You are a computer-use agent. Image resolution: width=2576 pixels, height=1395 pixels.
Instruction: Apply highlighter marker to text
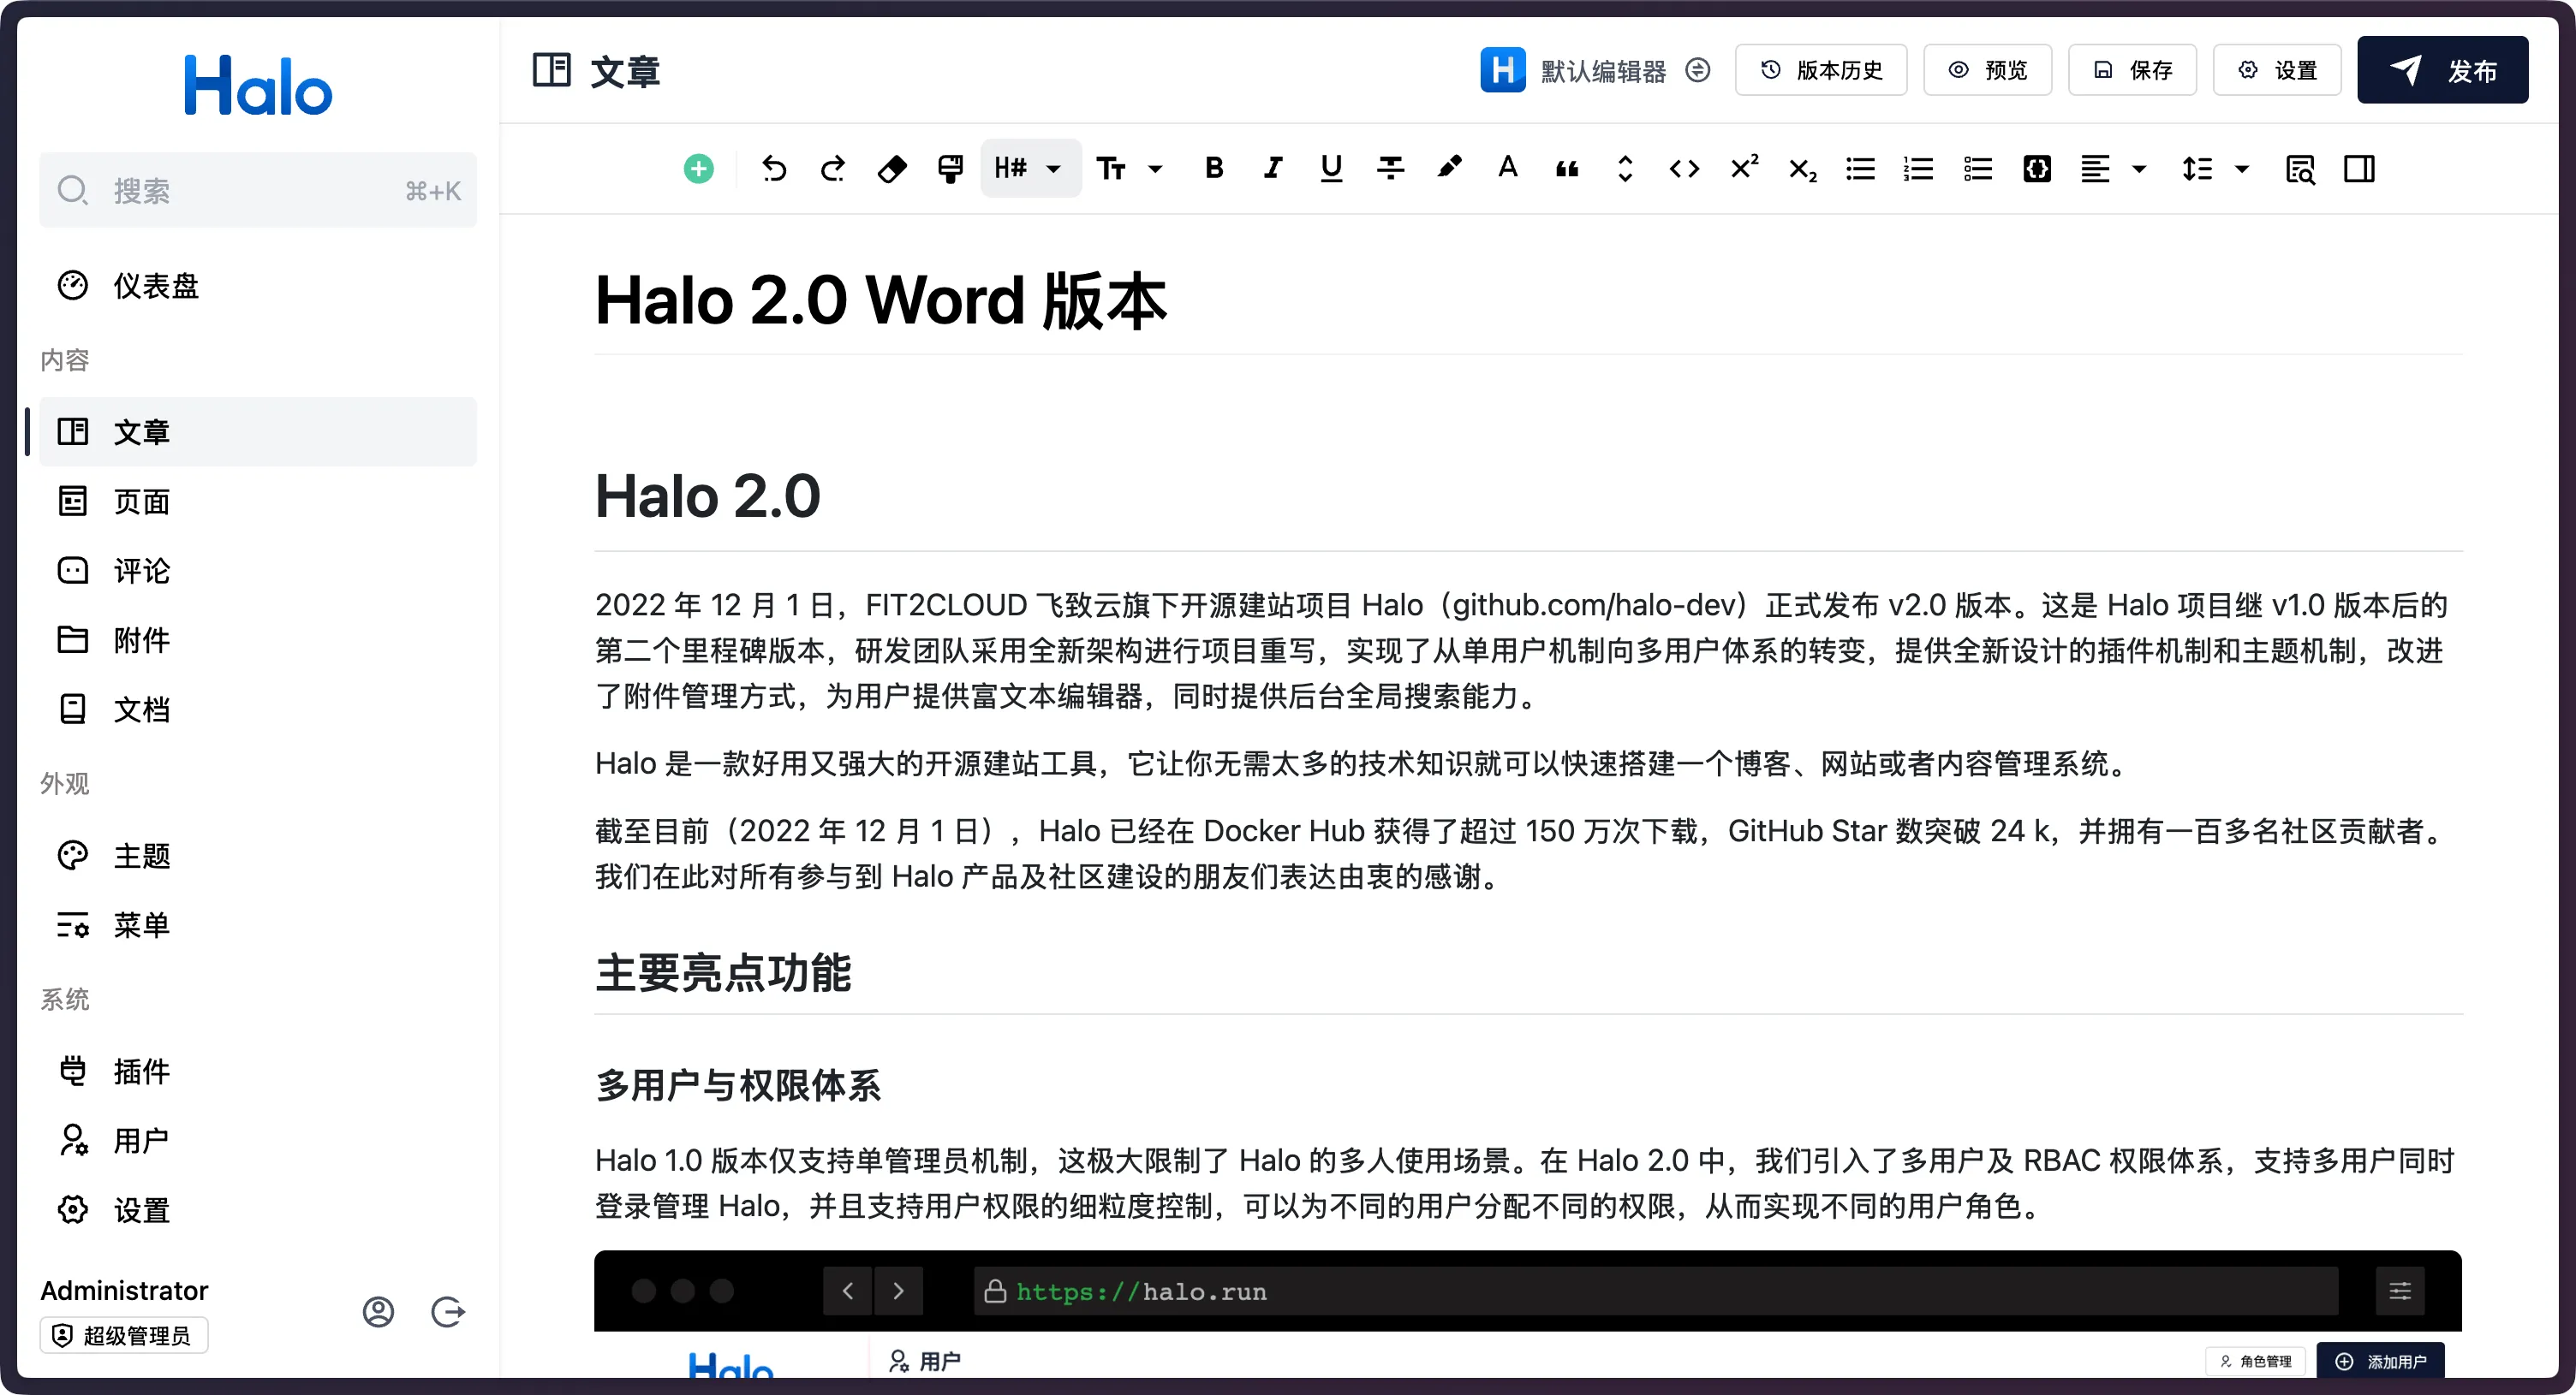1449,168
